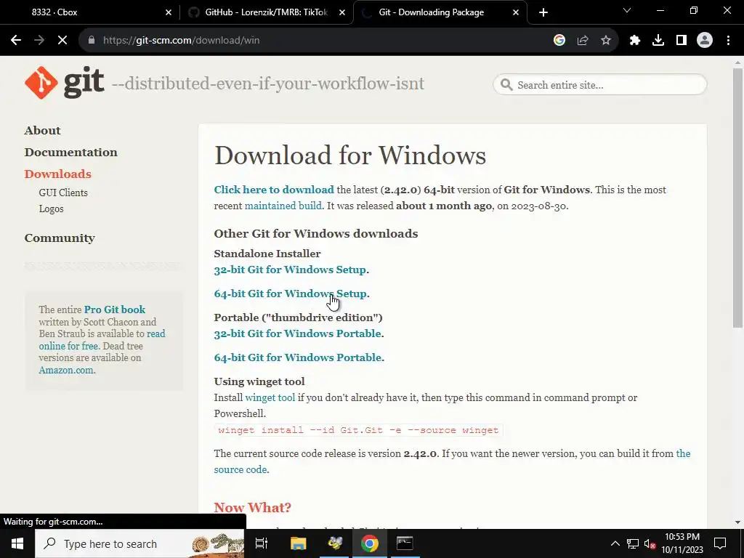
Task: Share this page via address bar icon
Action: [583, 41]
